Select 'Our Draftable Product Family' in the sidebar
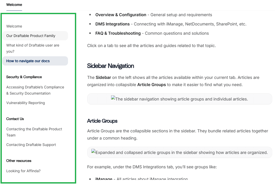The width and height of the screenshot is (275, 184). point(31,36)
